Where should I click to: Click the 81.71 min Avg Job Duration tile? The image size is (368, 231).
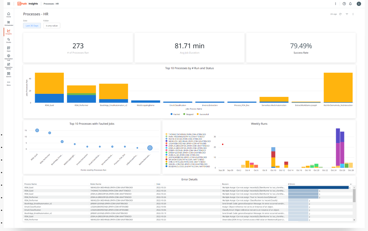[189, 48]
